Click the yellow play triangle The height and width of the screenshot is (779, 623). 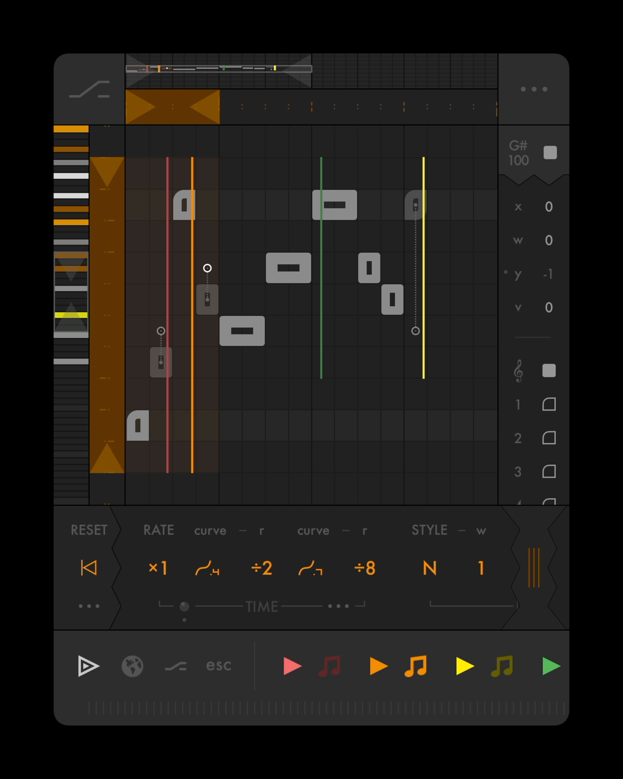pos(465,666)
